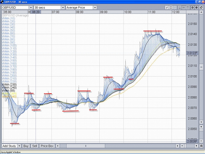Click vertical scrollbar up arrow
205x154 pixels.
coord(201,12)
